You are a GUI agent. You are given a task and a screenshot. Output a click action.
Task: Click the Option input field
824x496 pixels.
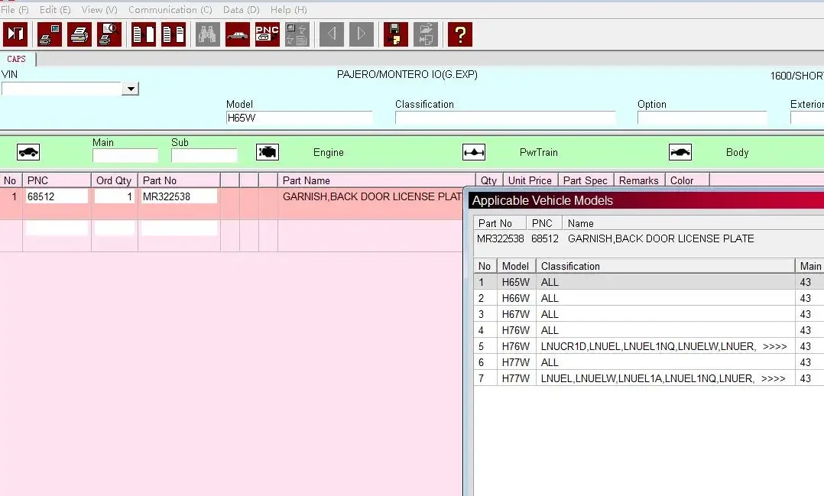702,118
